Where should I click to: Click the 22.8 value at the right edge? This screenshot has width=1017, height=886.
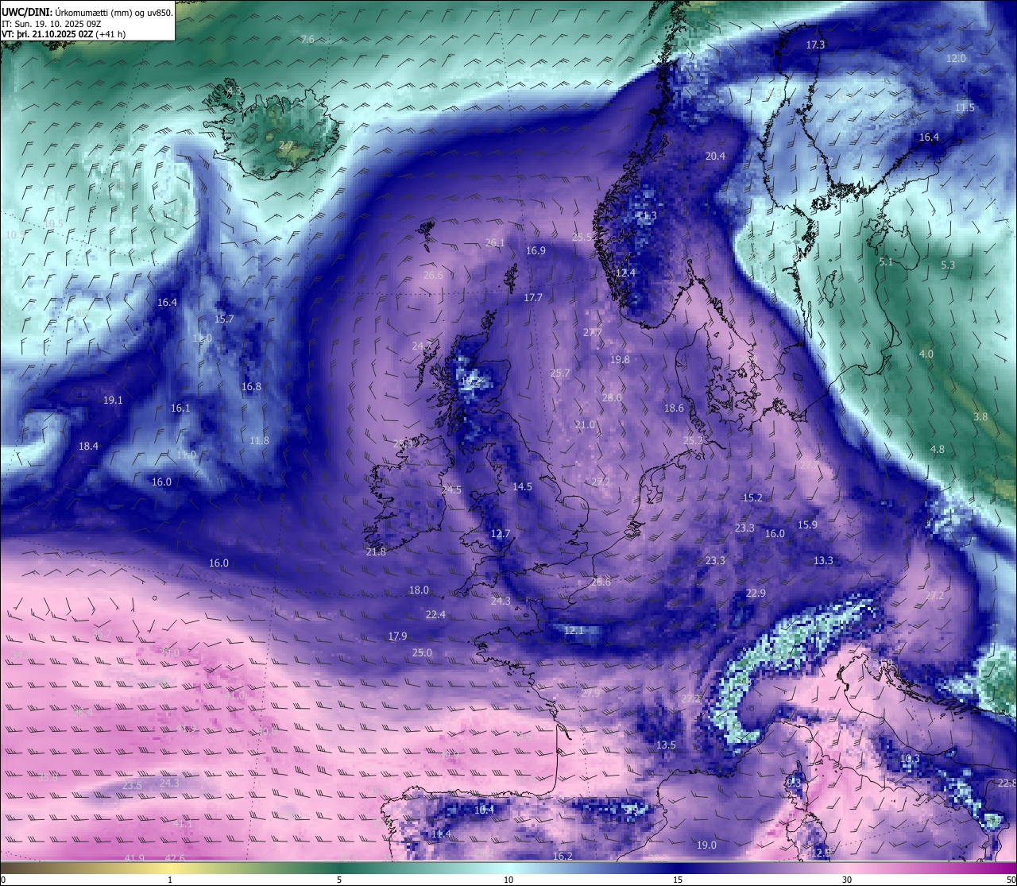1007,783
